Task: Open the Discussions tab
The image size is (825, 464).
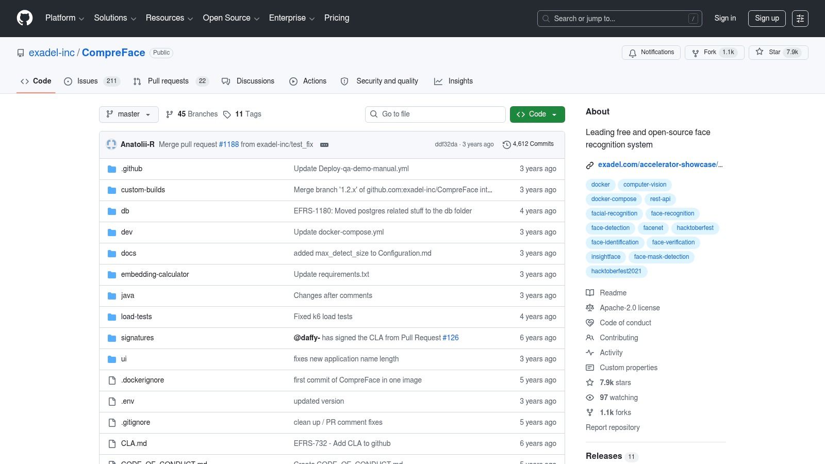Action: pyautogui.click(x=248, y=81)
